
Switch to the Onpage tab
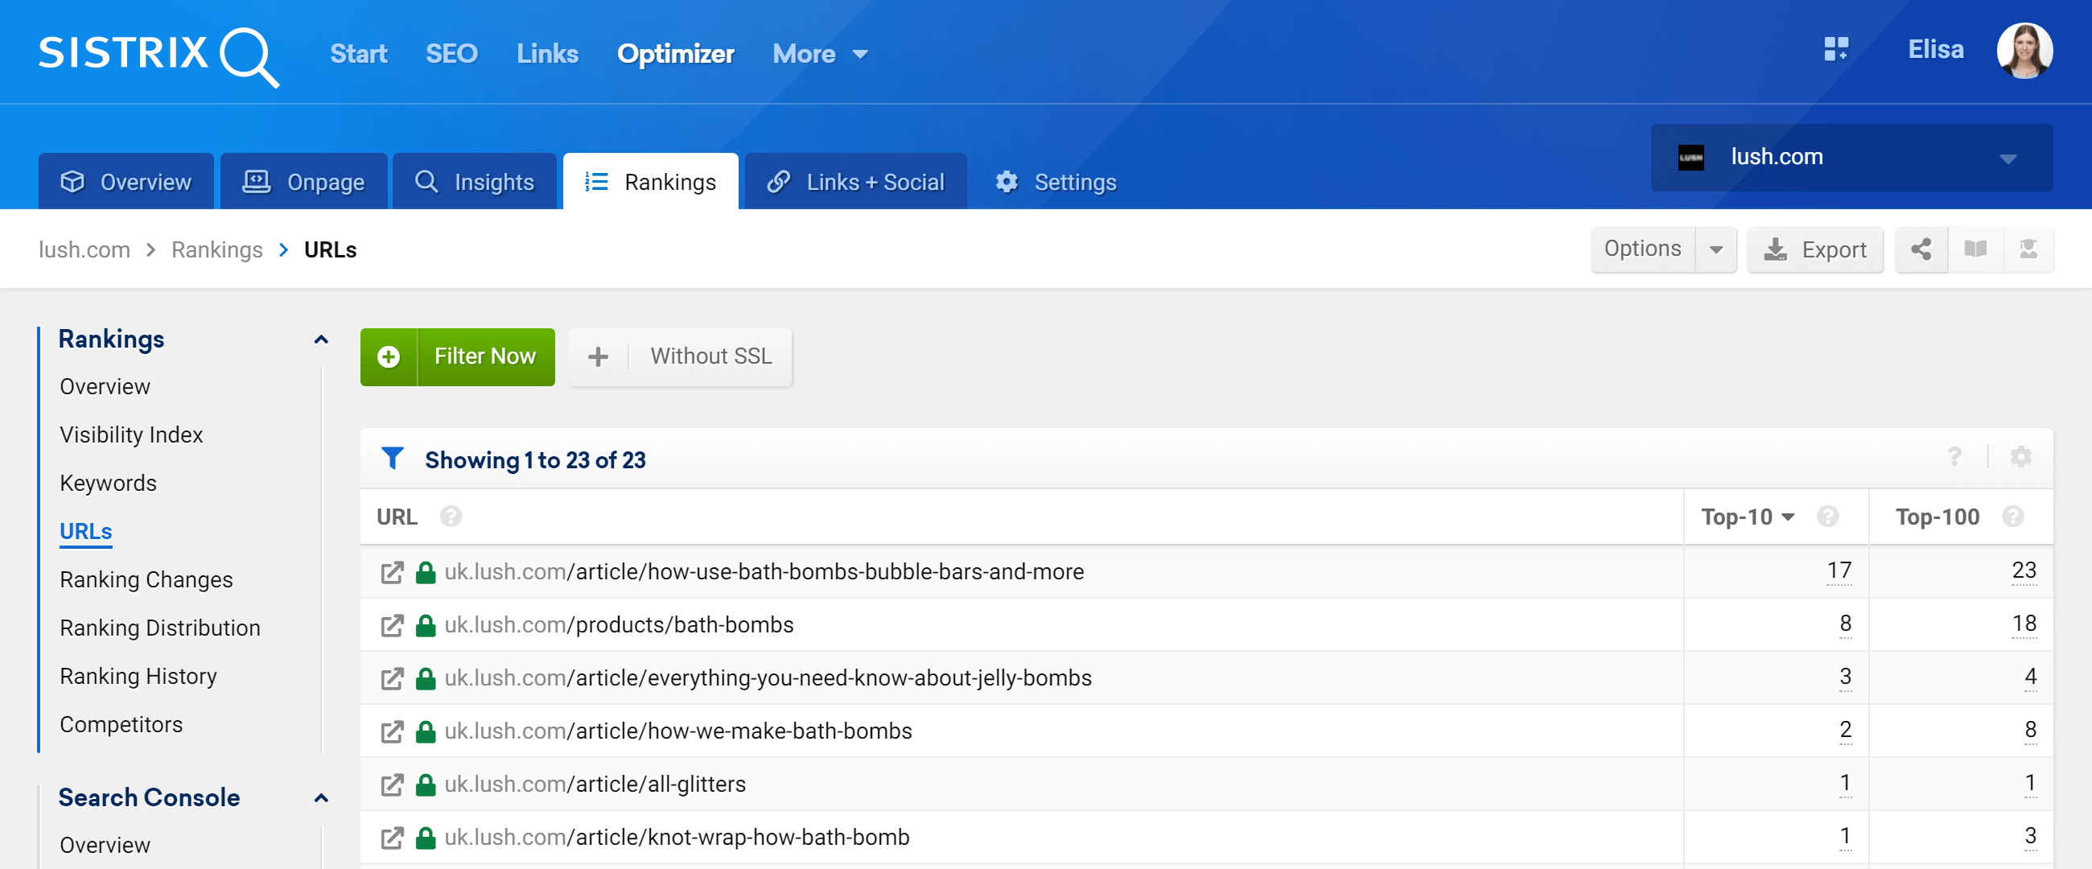[x=303, y=181]
